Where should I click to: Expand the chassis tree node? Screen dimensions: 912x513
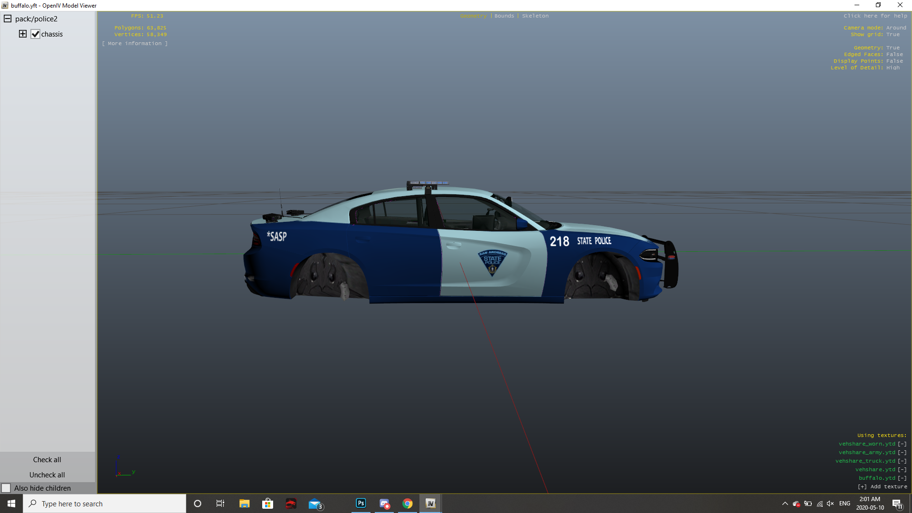pyautogui.click(x=22, y=34)
